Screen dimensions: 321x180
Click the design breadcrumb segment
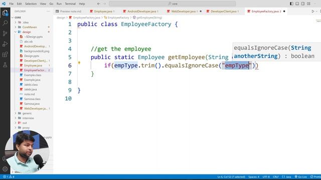coord(61,18)
